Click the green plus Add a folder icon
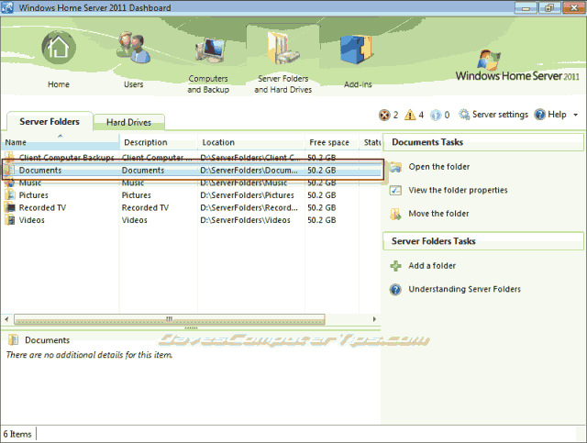Image resolution: width=587 pixels, height=443 pixels. (x=395, y=266)
